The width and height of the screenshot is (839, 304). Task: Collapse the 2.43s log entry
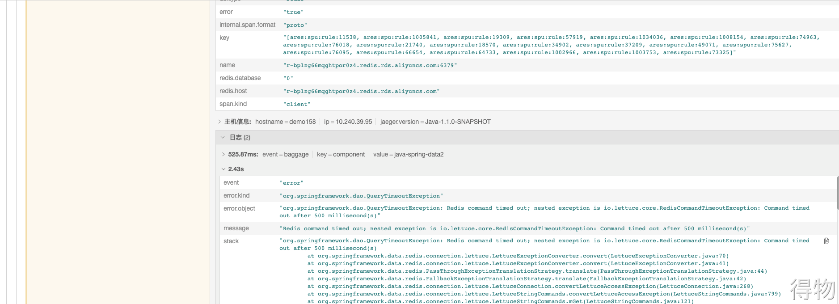pyautogui.click(x=223, y=169)
